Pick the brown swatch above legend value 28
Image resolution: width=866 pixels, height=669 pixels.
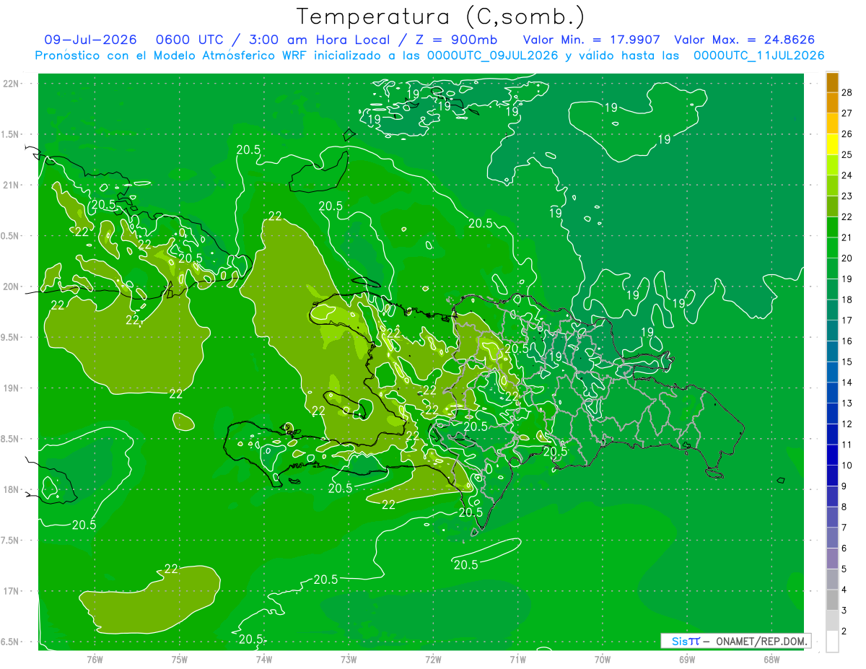point(832,82)
